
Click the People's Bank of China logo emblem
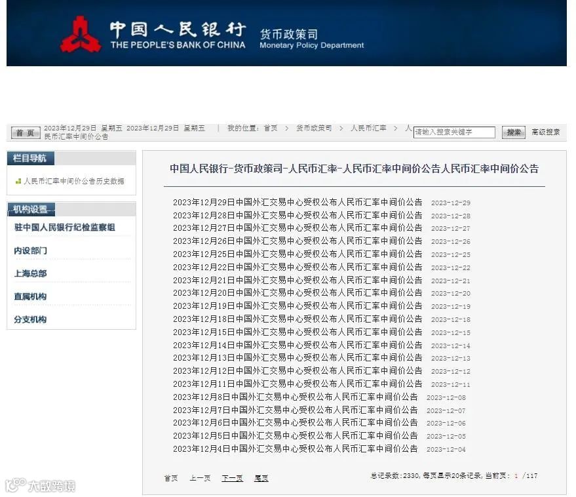81,34
